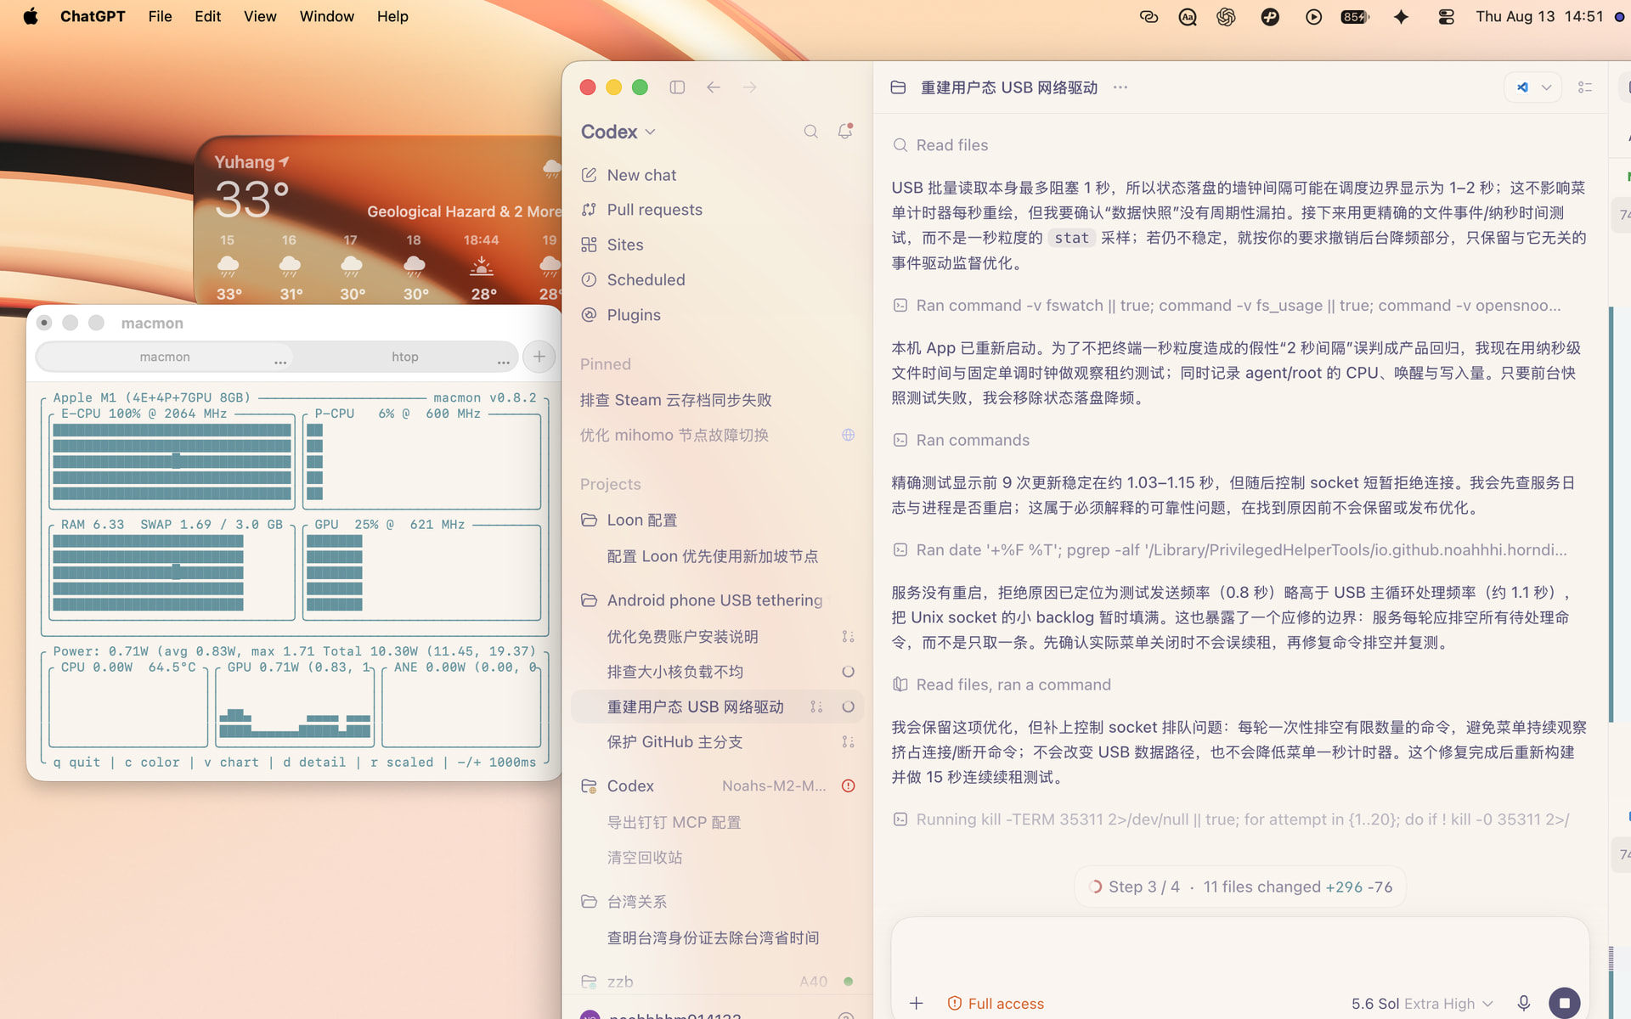Open the View menu
Viewport: 1631px width, 1019px height.
(260, 16)
